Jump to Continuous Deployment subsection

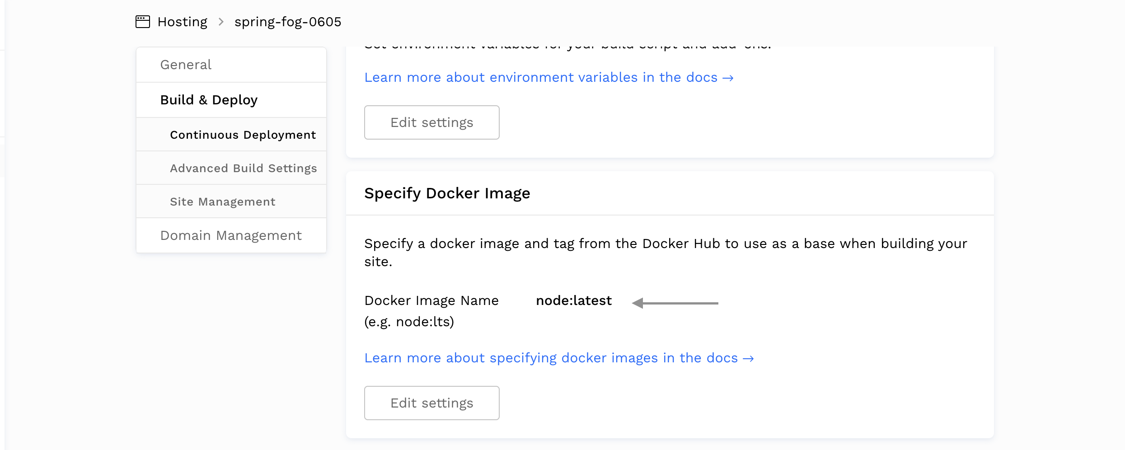click(x=243, y=135)
